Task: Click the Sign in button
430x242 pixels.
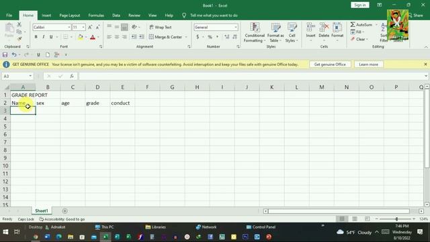Action: click(x=360, y=5)
